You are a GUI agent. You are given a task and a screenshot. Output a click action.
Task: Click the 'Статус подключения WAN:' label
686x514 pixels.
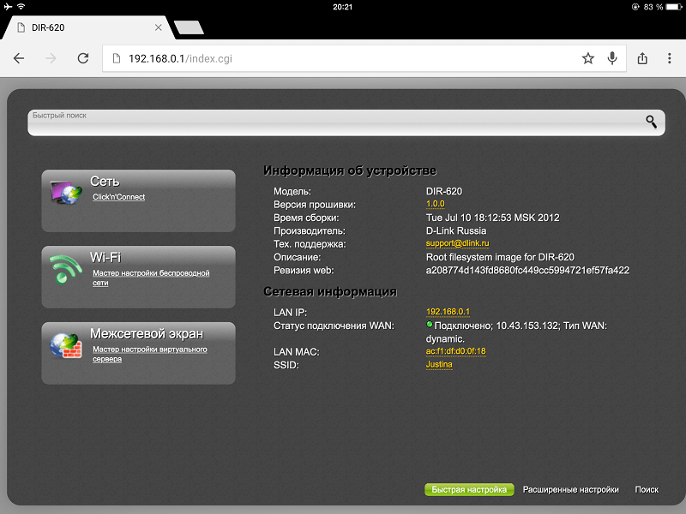[334, 326]
